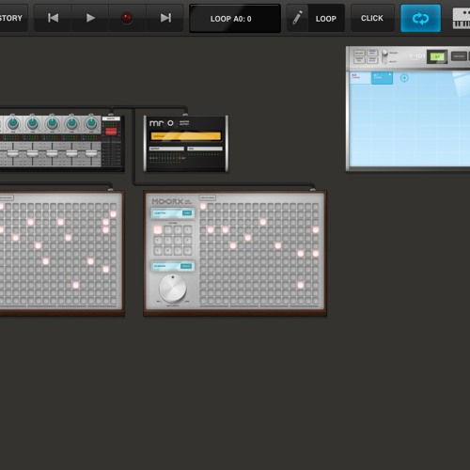Tap the LOOP A0: 0 position display
This screenshot has height=470, width=470.
tap(235, 19)
